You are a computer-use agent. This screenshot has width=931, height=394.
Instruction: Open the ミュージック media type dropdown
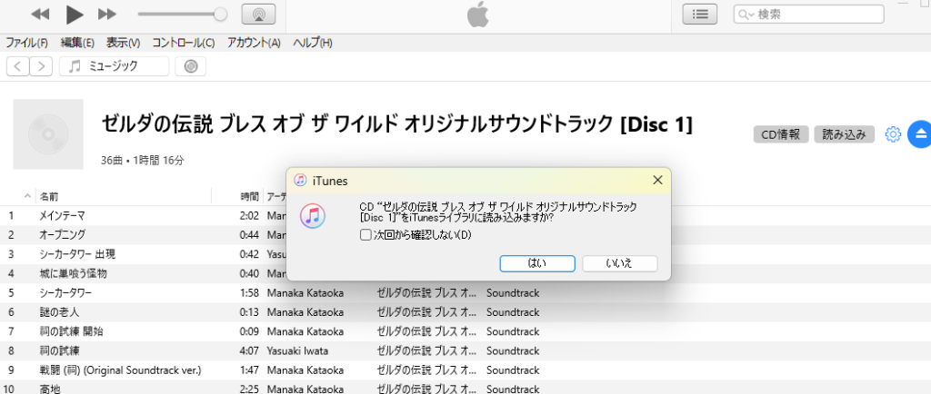pos(114,66)
